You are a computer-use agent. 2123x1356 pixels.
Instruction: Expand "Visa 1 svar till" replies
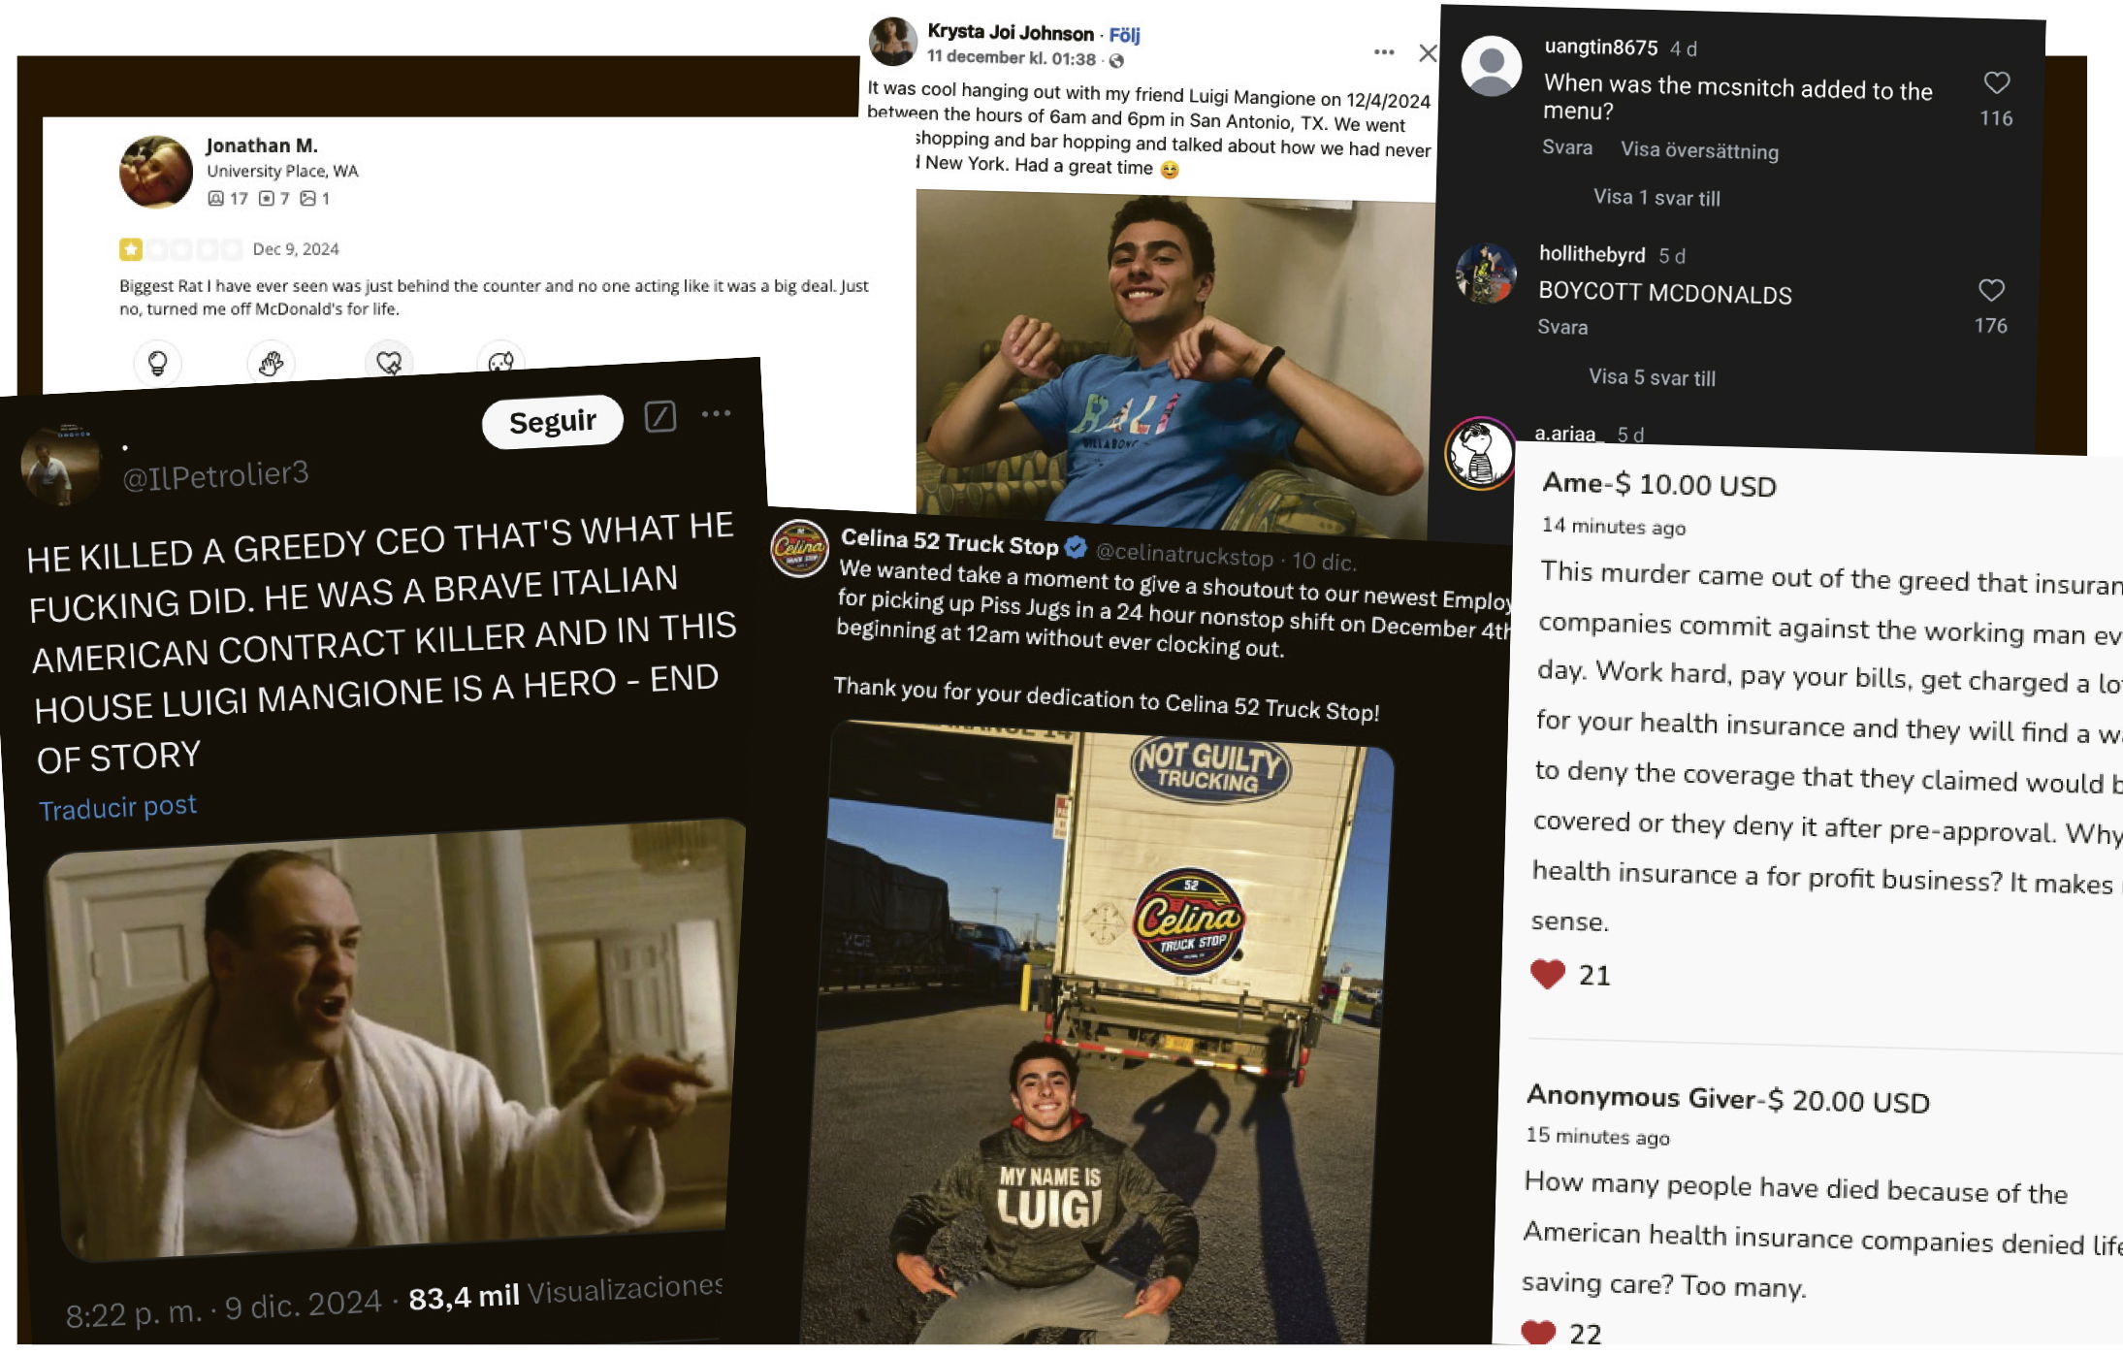tap(1657, 198)
